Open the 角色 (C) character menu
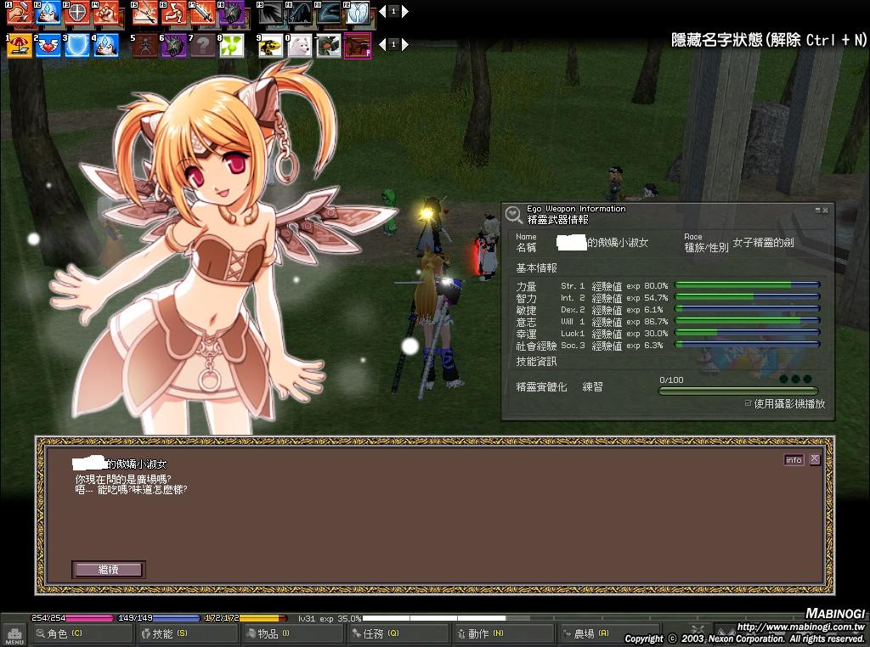This screenshot has width=870, height=647. point(82,633)
